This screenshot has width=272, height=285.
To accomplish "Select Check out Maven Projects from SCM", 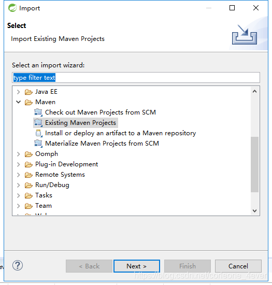I will [101, 112].
